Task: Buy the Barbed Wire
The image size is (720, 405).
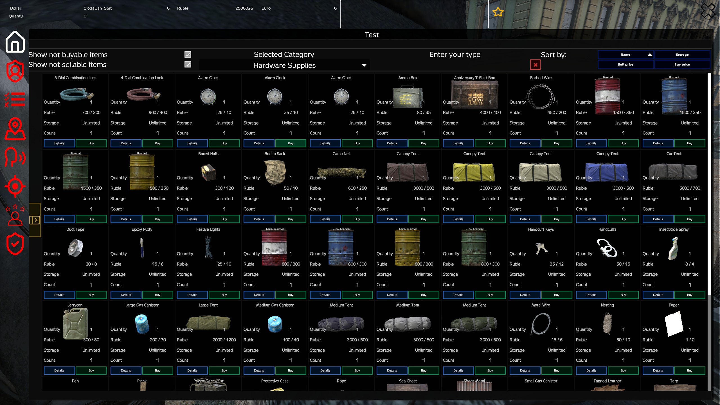Action: point(557,143)
